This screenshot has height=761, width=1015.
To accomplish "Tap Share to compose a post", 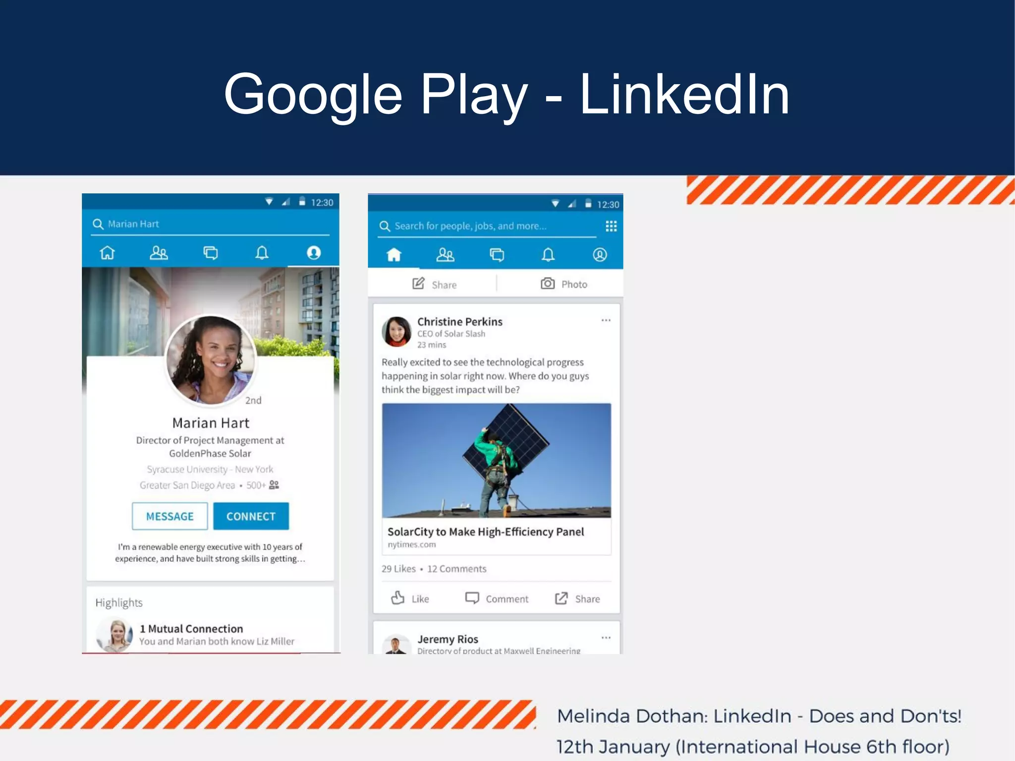I will tap(435, 284).
